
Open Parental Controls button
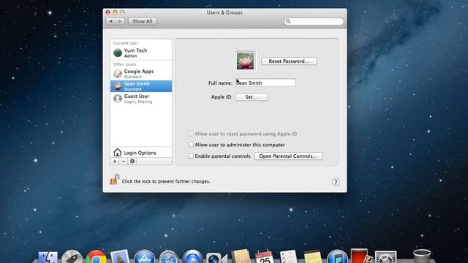288,156
